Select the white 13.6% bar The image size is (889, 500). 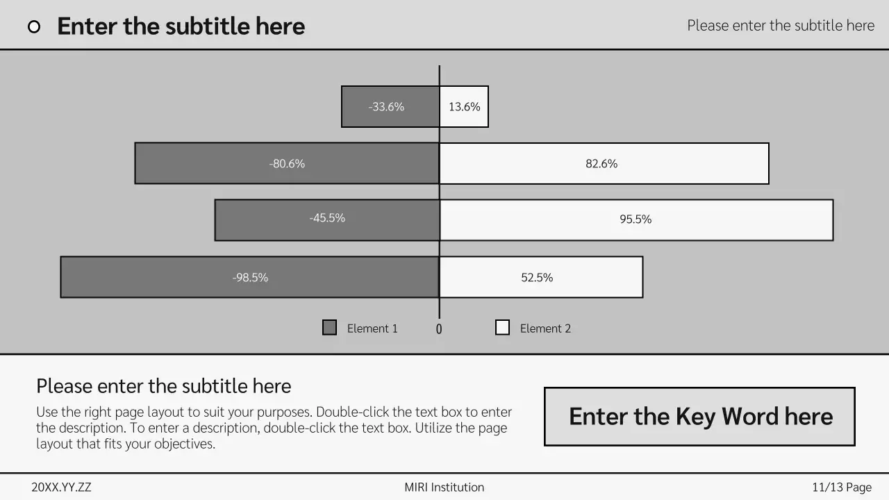point(464,107)
